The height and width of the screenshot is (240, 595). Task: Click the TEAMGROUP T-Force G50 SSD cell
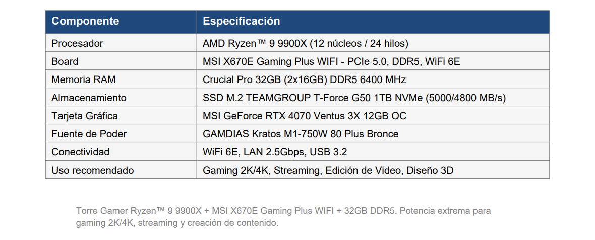[373, 98]
